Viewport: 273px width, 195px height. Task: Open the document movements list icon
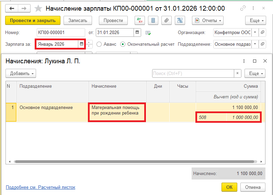click(x=153, y=20)
